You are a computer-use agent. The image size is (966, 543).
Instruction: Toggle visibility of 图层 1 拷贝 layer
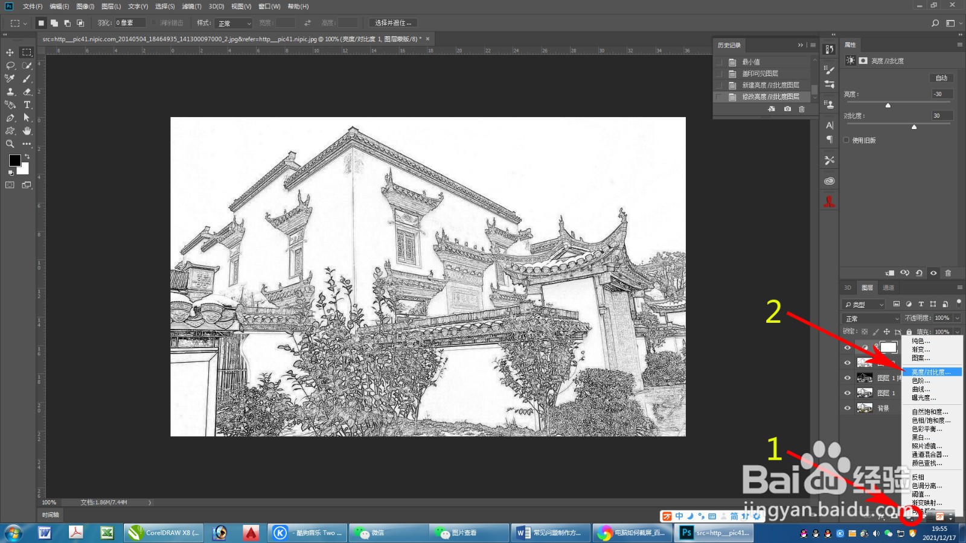(x=847, y=378)
